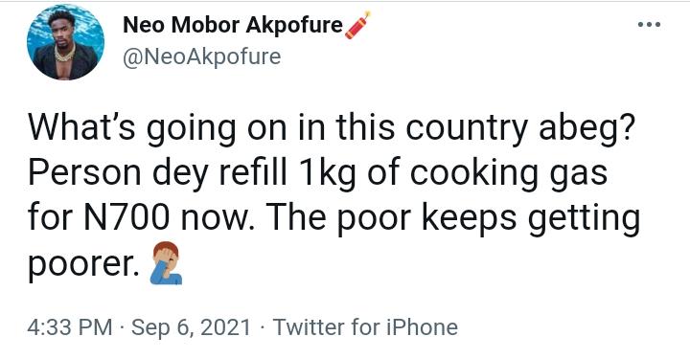Click the words 'cooking gas' in the tweet
This screenshot has height=359, width=690.
pos(509,174)
